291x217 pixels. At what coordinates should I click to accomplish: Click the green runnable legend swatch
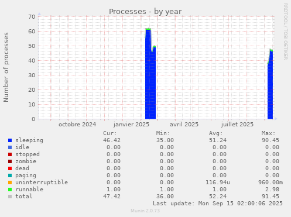[x=10, y=190]
